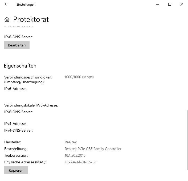Click Realtek PCIe GBE Family Controller text
This screenshot has width=188, height=181.
[93, 149]
